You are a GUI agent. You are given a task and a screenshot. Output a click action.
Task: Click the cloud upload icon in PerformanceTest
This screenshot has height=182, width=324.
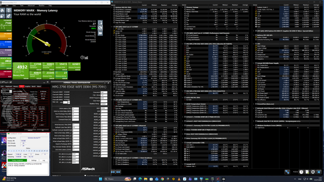click(x=3, y=16)
